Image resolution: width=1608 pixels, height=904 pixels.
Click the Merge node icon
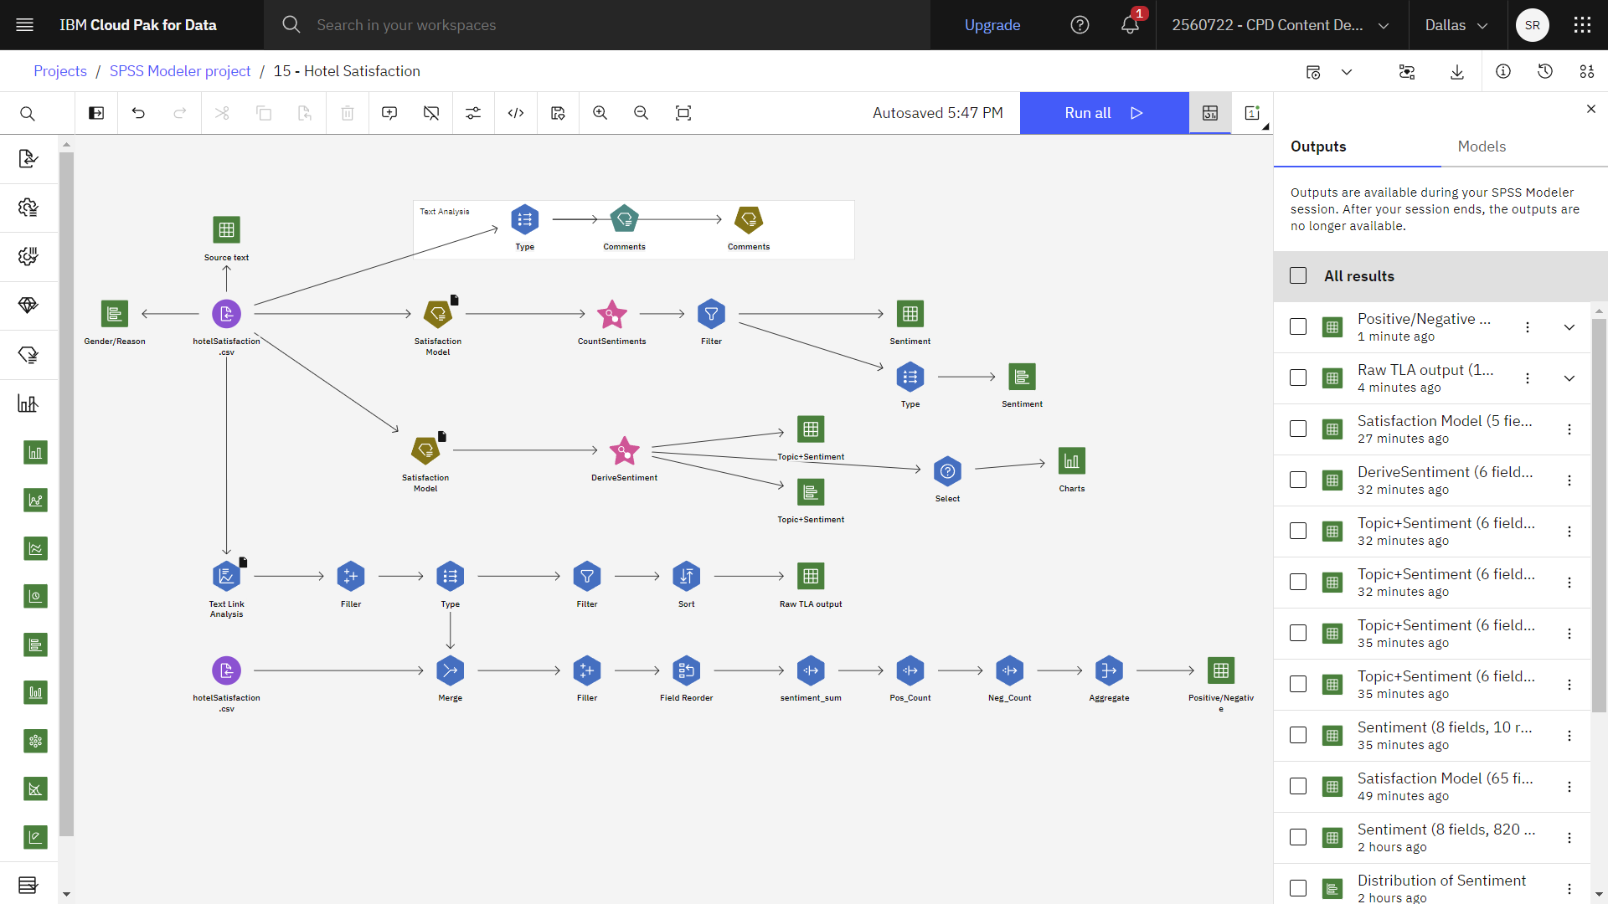pyautogui.click(x=448, y=670)
